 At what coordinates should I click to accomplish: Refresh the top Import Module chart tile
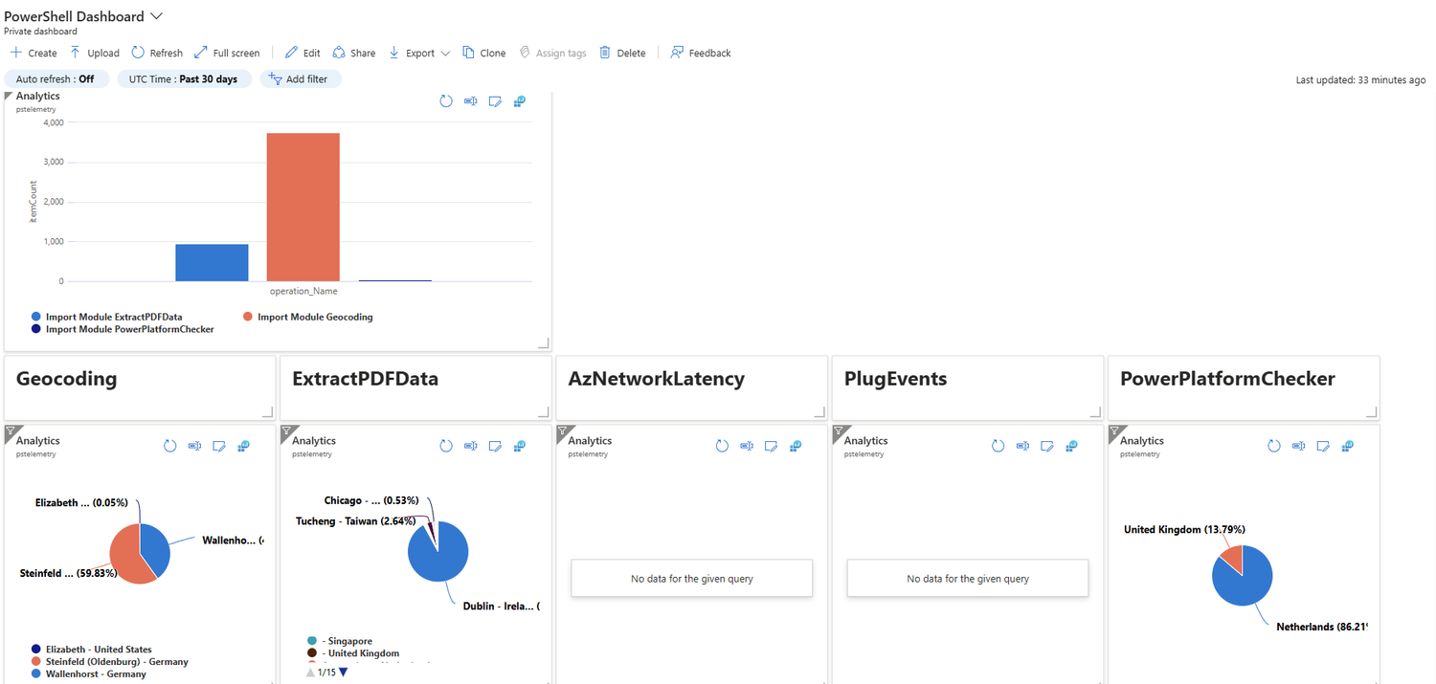pyautogui.click(x=446, y=100)
